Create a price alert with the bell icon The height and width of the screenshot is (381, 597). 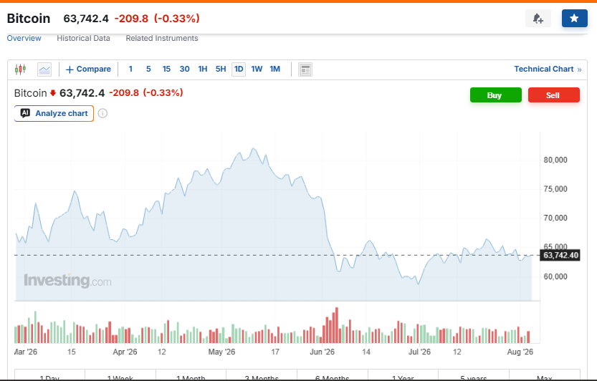pyautogui.click(x=538, y=19)
